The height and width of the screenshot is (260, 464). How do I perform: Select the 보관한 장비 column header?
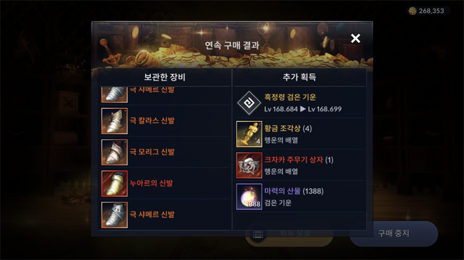tap(165, 77)
